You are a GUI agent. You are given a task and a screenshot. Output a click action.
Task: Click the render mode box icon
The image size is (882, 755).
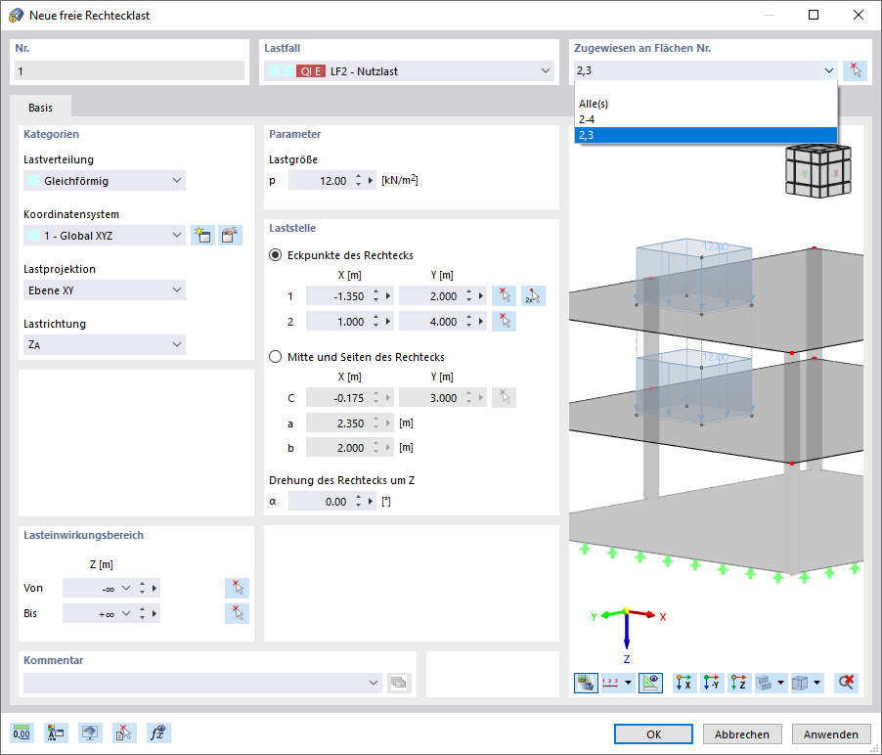(764, 683)
